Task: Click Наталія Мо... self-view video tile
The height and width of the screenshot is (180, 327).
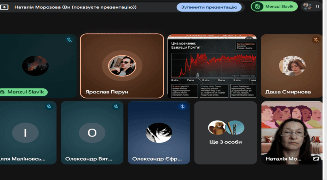Action: (x=292, y=133)
